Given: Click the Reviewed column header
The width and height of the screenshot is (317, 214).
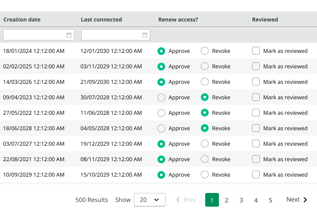Looking at the screenshot, I should point(265,19).
